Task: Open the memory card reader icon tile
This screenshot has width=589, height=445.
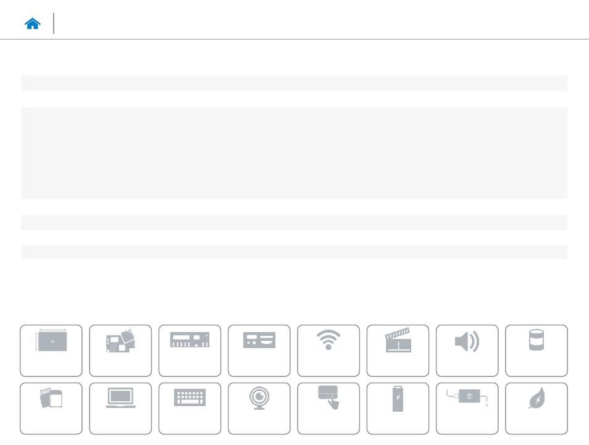Action: tap(51, 408)
